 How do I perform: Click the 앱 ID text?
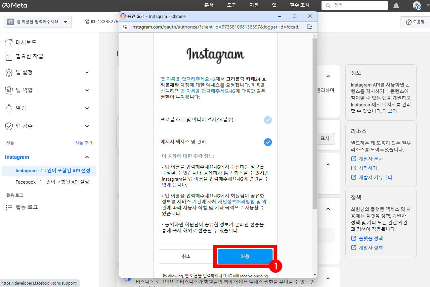102,22
